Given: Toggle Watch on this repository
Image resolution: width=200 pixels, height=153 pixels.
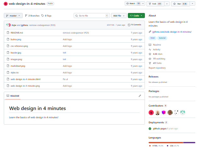Looking at the screenshot, I should (133, 3).
